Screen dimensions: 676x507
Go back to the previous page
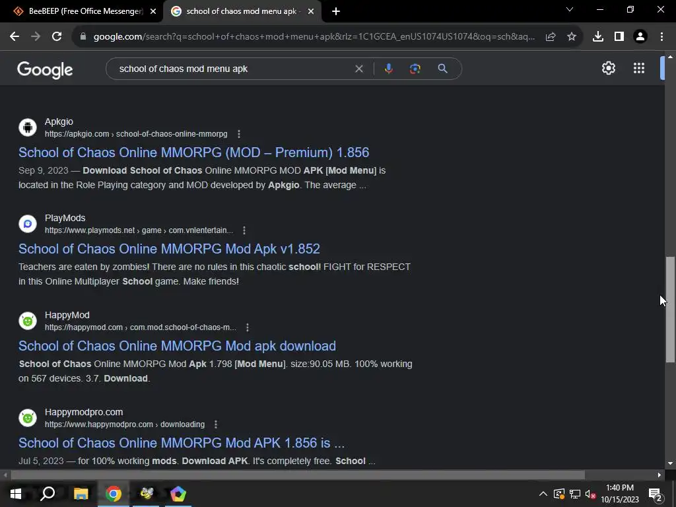tap(15, 37)
